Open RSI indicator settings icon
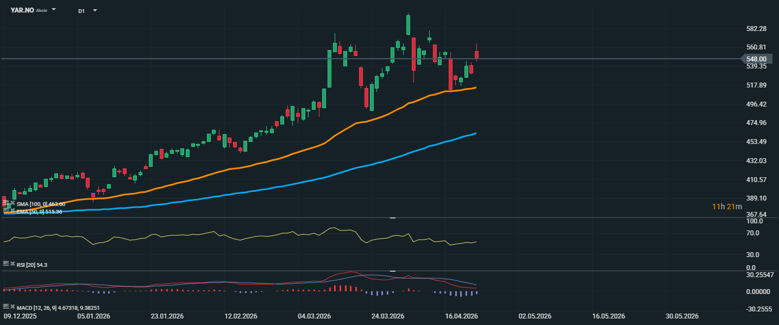 coord(6,264)
